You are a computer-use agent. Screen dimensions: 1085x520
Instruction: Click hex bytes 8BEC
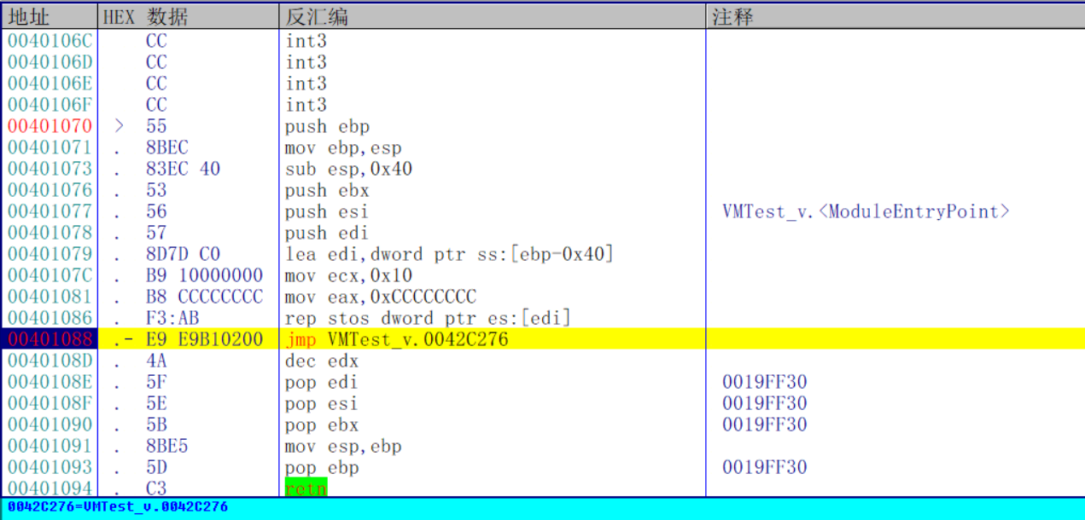pos(167,147)
